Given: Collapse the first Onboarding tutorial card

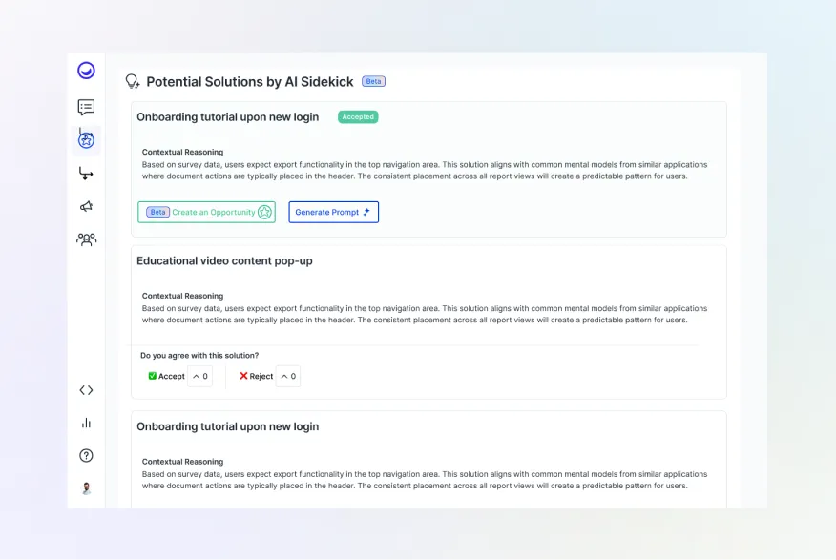Looking at the screenshot, I should (227, 116).
